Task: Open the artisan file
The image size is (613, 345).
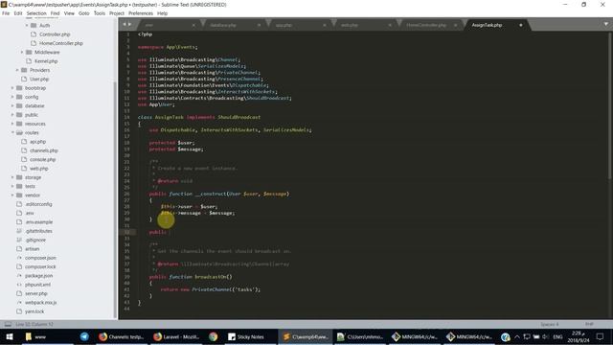Action: 32,249
